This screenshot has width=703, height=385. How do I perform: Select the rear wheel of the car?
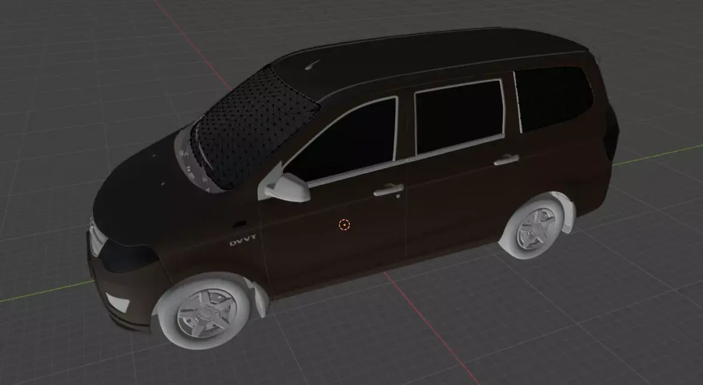[x=532, y=228]
